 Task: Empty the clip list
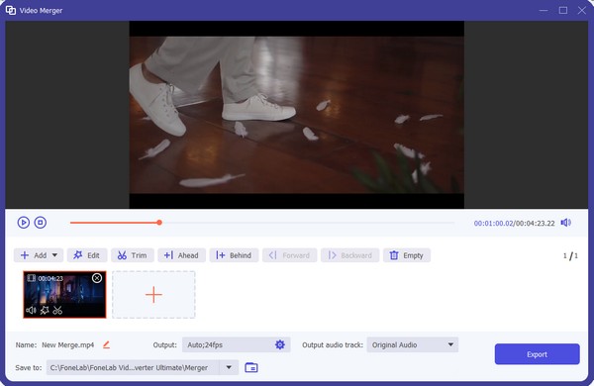[407, 255]
